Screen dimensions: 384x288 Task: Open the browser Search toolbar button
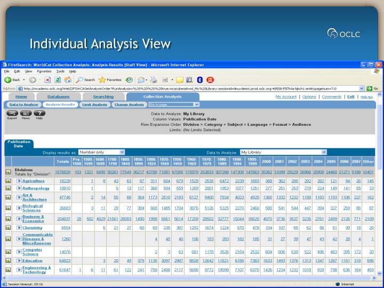click(x=85, y=80)
